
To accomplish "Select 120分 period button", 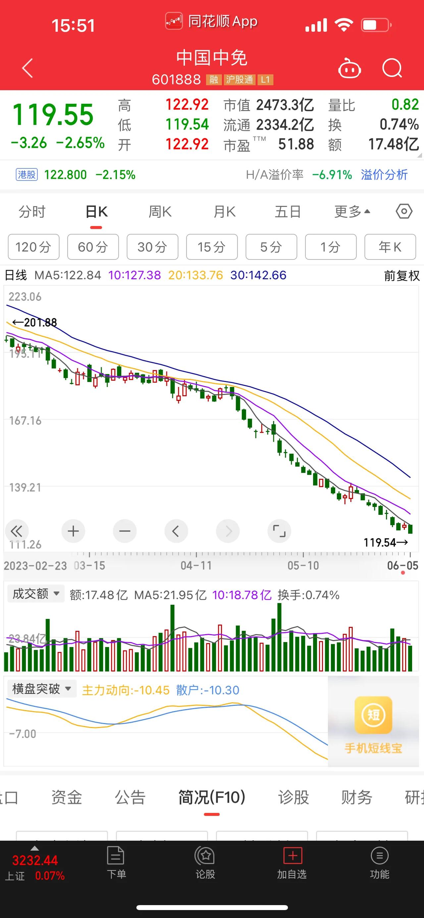I will click(33, 247).
